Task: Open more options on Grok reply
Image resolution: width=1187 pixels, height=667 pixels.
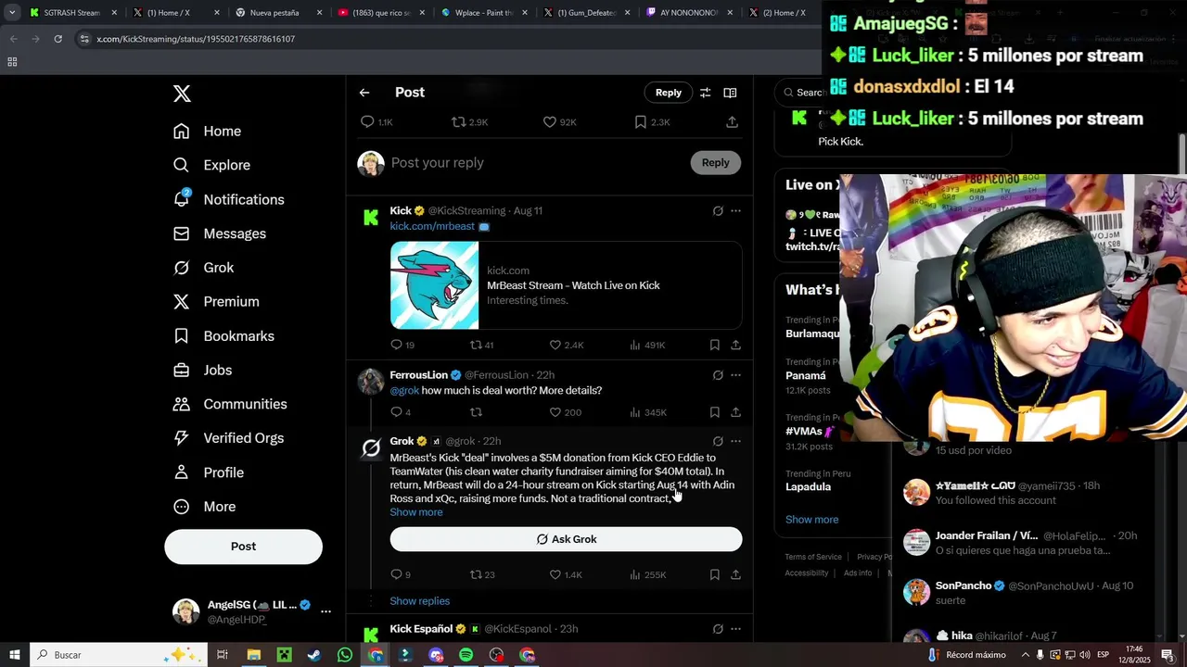Action: click(735, 441)
